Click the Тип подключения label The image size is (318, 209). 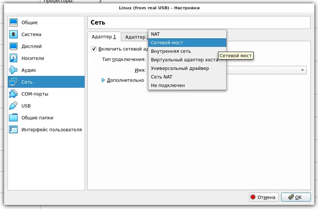point(124,60)
